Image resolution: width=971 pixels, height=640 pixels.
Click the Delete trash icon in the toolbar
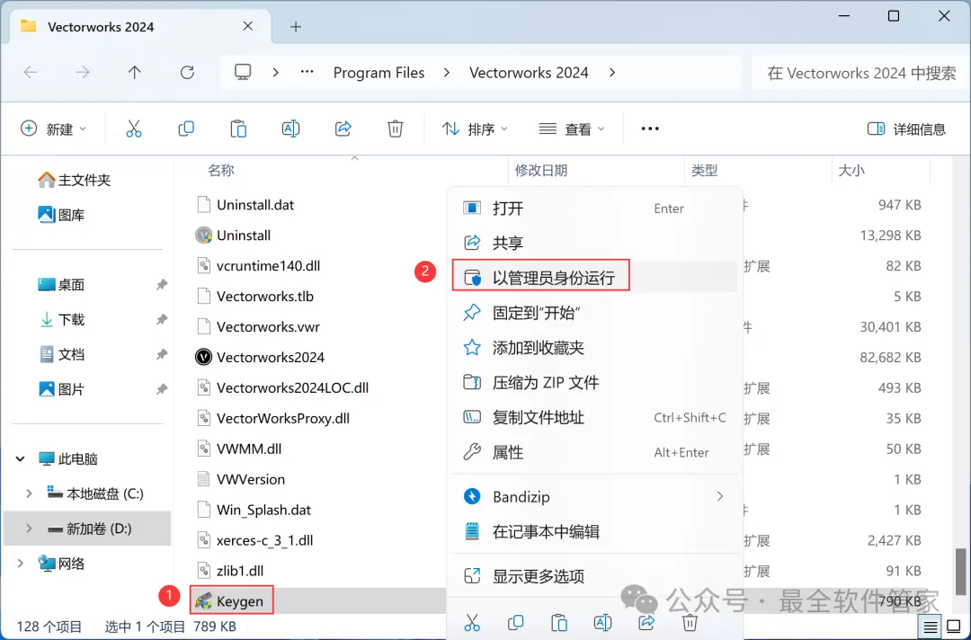coord(395,129)
